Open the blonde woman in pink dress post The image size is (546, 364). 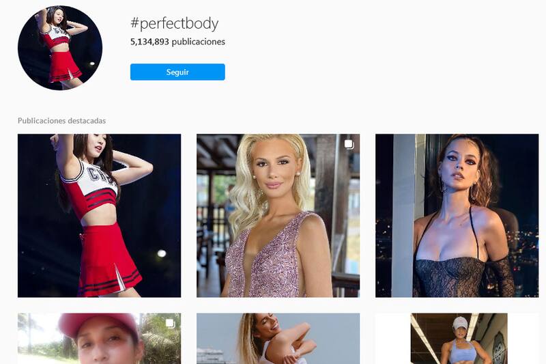278,216
